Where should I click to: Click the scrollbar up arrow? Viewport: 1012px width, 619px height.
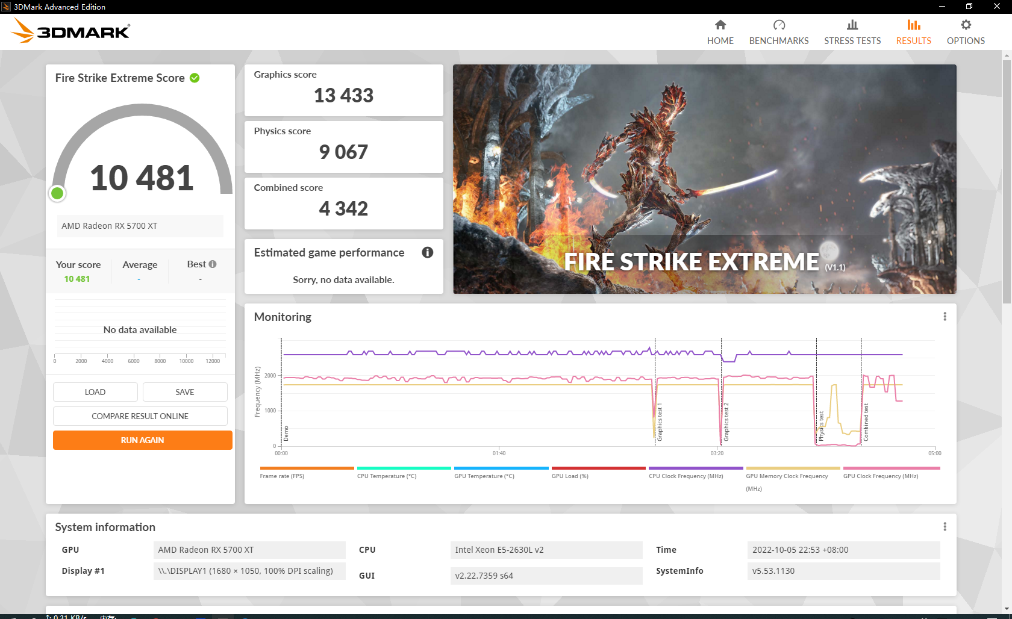point(1007,55)
